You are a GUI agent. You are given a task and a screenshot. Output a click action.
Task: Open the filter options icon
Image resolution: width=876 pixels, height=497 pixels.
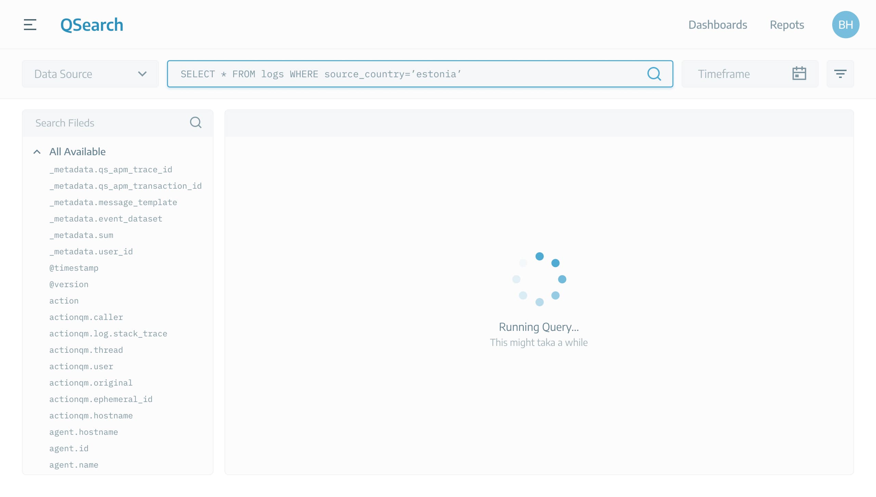(840, 74)
